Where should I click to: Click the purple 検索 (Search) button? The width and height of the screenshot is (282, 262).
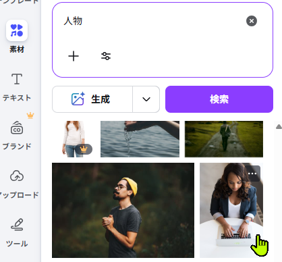tap(219, 99)
